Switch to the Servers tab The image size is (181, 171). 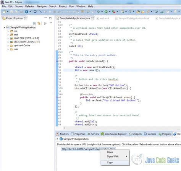93,134
